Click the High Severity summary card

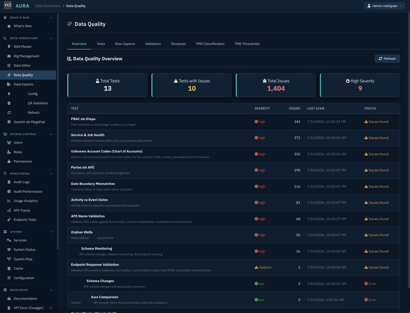click(360, 85)
